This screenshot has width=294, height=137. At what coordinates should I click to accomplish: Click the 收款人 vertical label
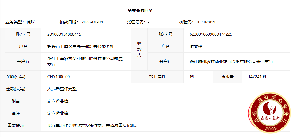139,49
